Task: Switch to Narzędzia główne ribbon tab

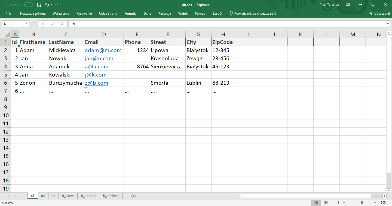Action: (33, 14)
